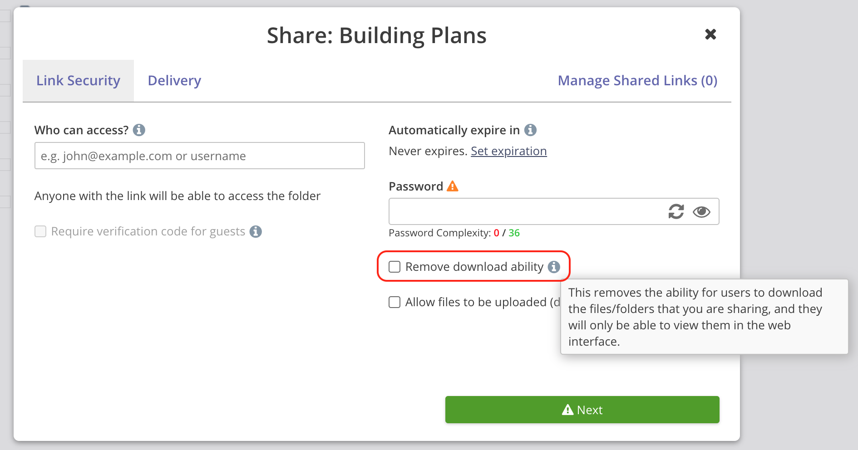Click the info icon beside Automatically expire in
The height and width of the screenshot is (450, 858).
tap(530, 130)
